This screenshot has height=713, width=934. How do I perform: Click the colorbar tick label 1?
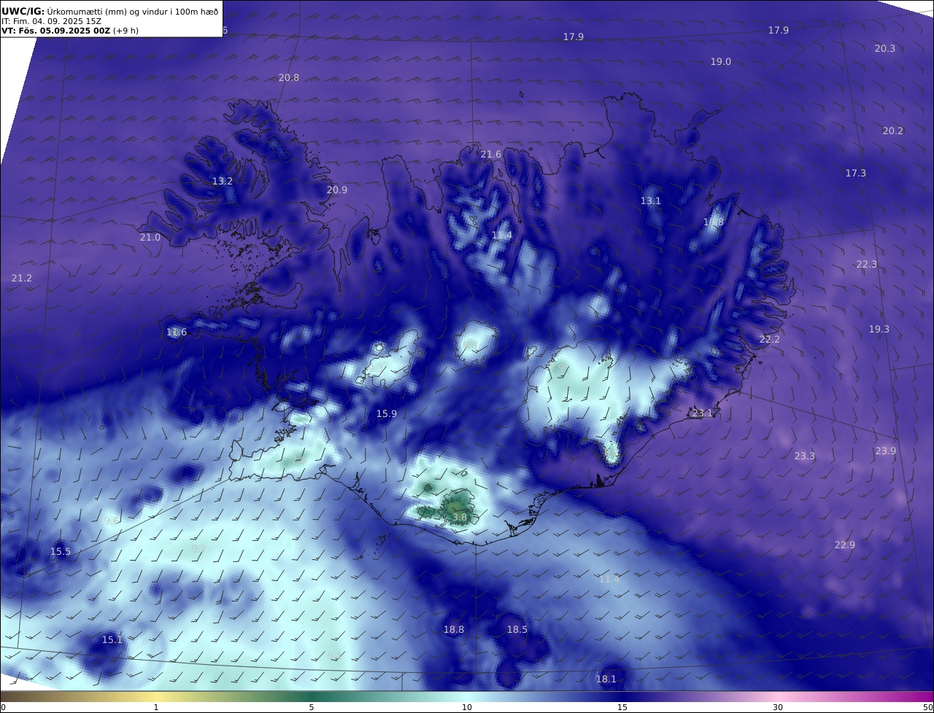[156, 707]
